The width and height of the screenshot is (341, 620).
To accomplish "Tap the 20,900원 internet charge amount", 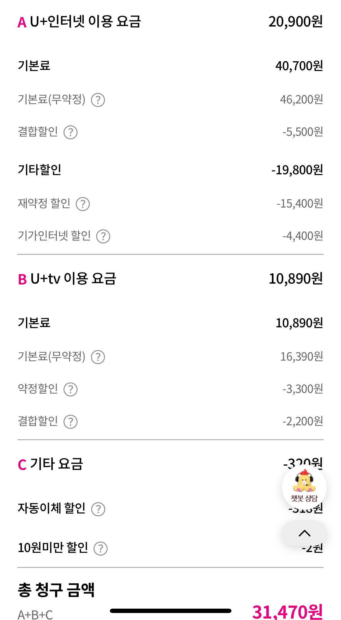I will tap(295, 22).
